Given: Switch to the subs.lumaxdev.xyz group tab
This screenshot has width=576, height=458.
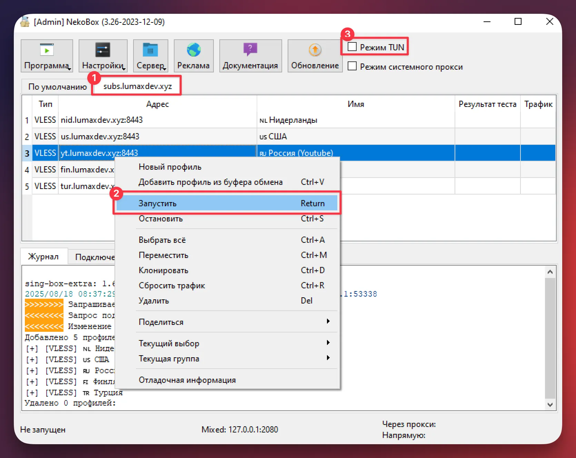Looking at the screenshot, I should coord(138,86).
